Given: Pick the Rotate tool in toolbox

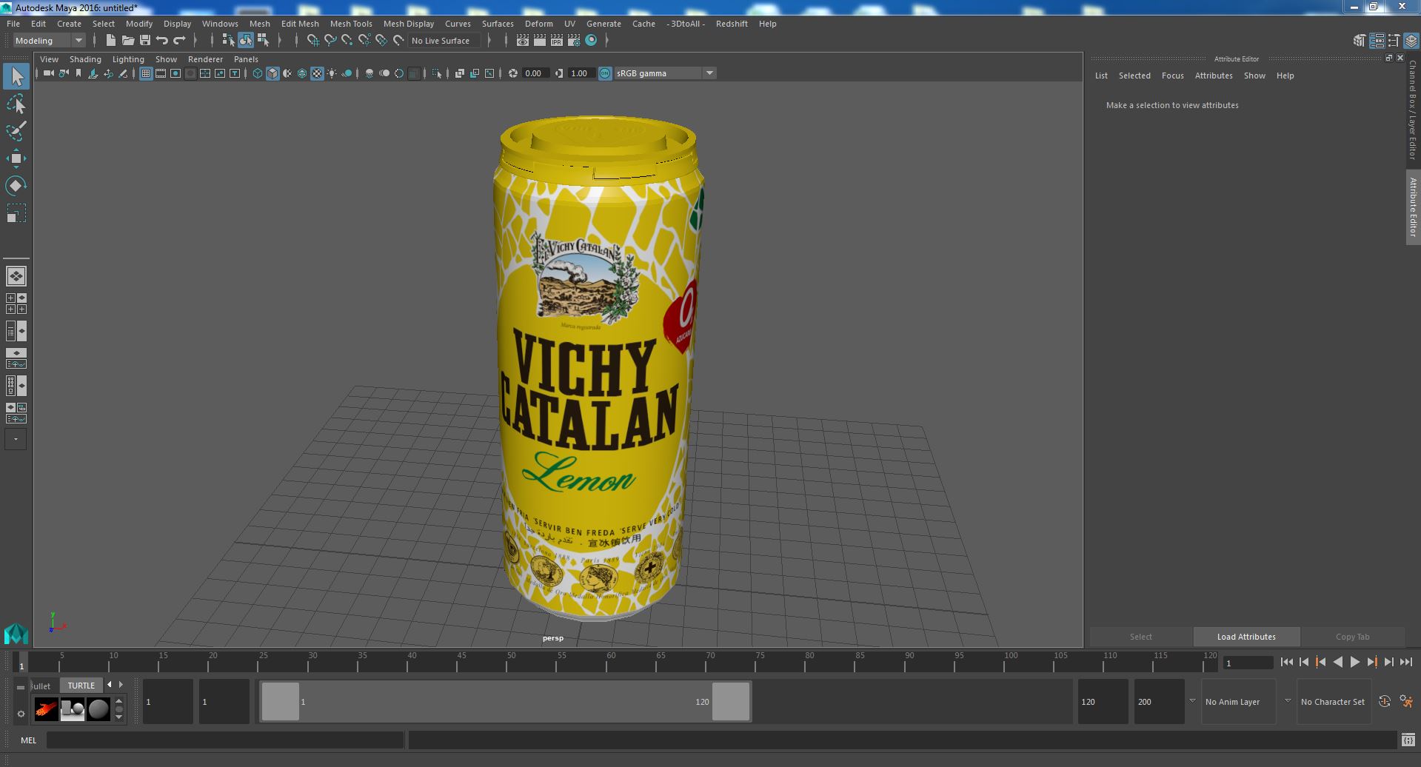Looking at the screenshot, I should [x=16, y=185].
